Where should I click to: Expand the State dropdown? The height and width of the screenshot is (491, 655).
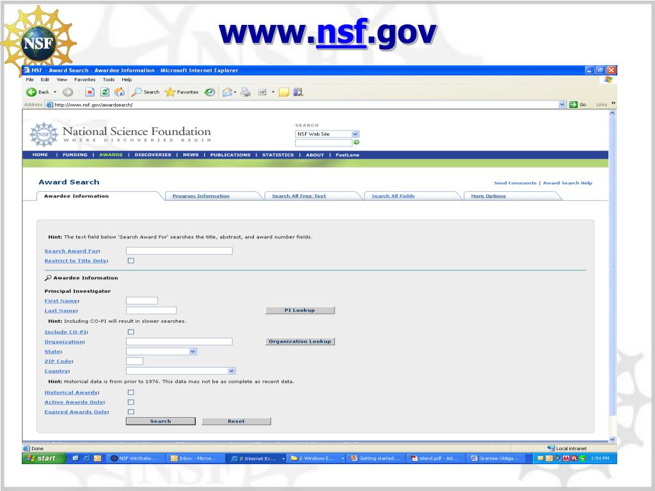click(193, 352)
